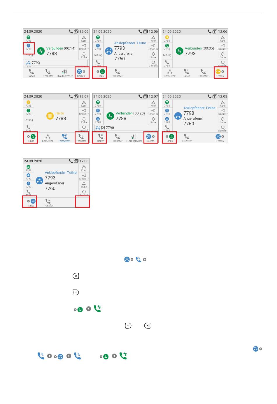The image size is (277, 404).
Task: Tap the empty red-boxed softkey on last screen
Action: coord(82,202)
